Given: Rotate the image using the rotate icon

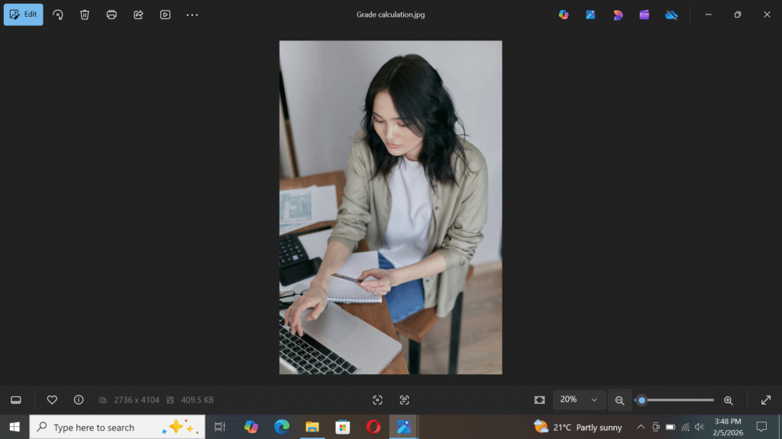Looking at the screenshot, I should pyautogui.click(x=58, y=14).
